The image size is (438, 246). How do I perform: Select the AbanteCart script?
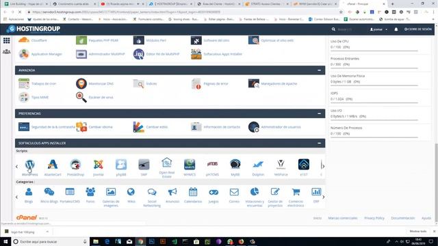pyautogui.click(x=53, y=167)
